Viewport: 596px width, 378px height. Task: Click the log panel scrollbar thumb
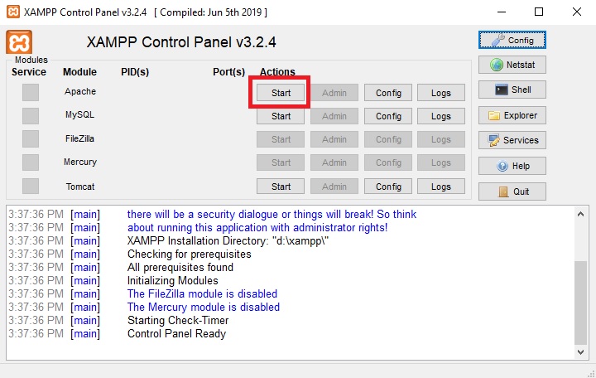pos(580,303)
